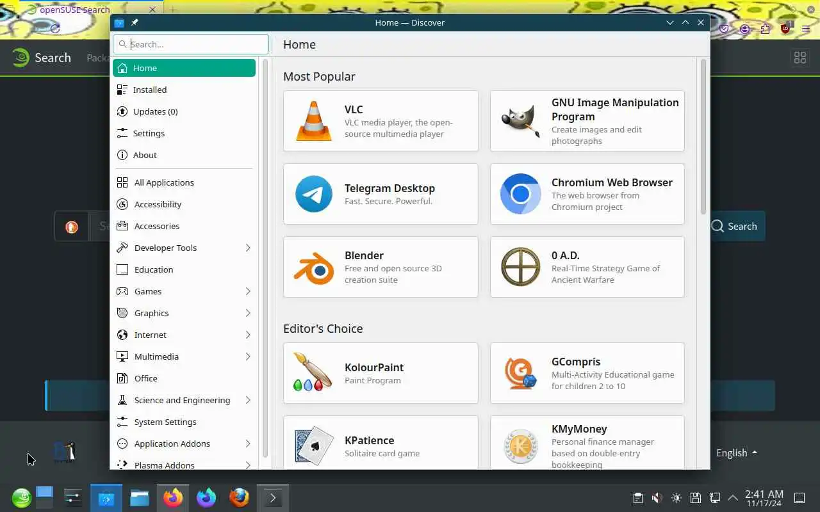Viewport: 820px width, 512px height.
Task: Open the browser hamburger menu
Action: pyautogui.click(x=806, y=29)
